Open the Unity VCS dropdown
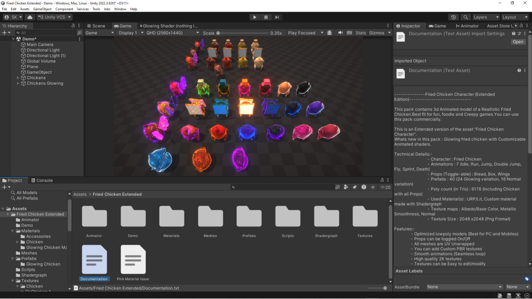Viewport: 532px width, 299px height. tap(54, 17)
